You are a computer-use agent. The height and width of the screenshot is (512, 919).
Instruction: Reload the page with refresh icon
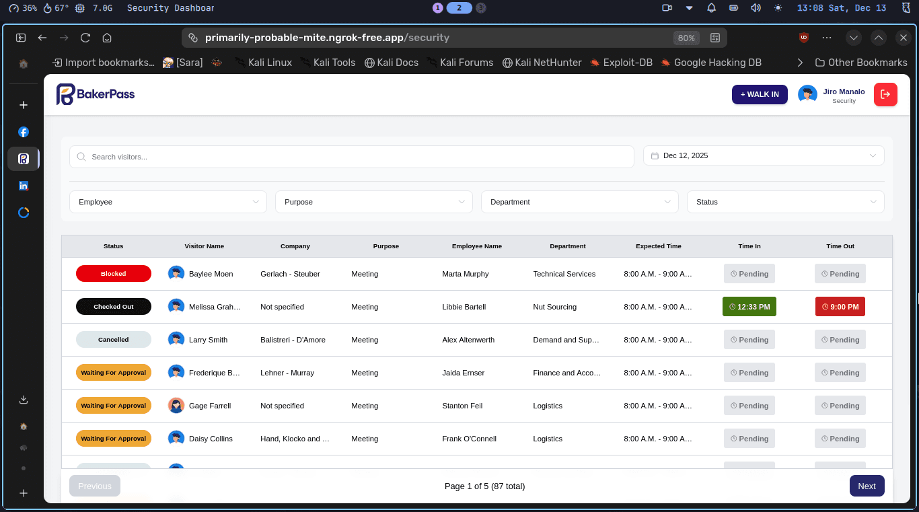point(85,38)
